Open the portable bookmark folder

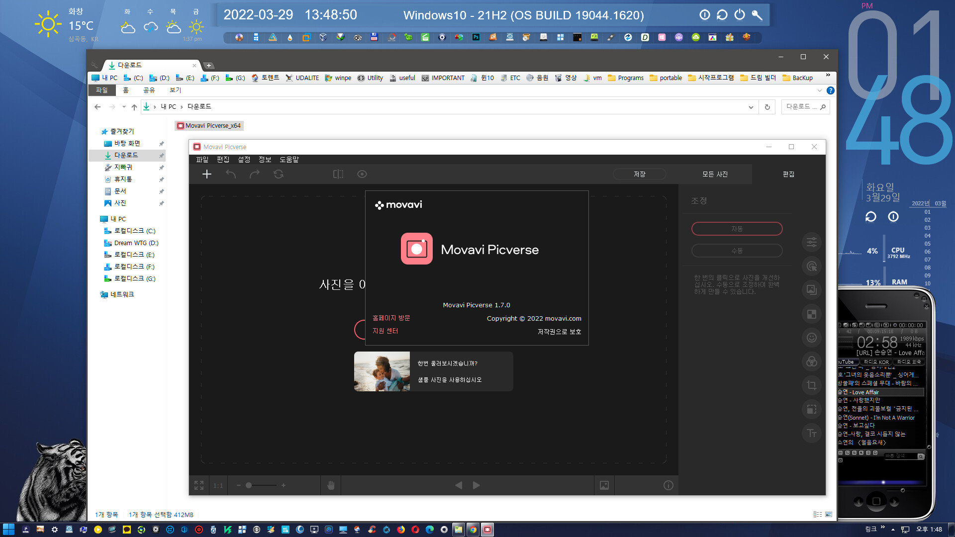pyautogui.click(x=666, y=78)
